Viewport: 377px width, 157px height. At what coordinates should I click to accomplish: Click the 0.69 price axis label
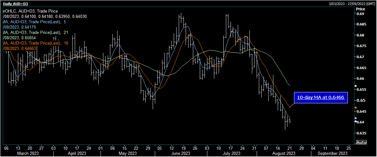[x=360, y=14]
